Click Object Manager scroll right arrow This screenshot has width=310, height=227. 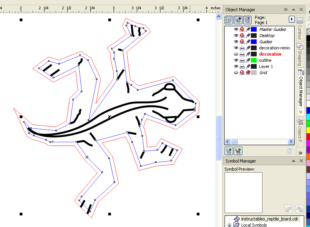click(x=291, y=141)
